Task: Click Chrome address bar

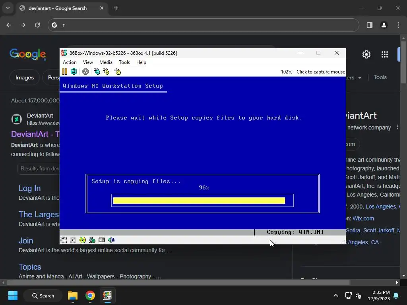Action: pos(203,25)
